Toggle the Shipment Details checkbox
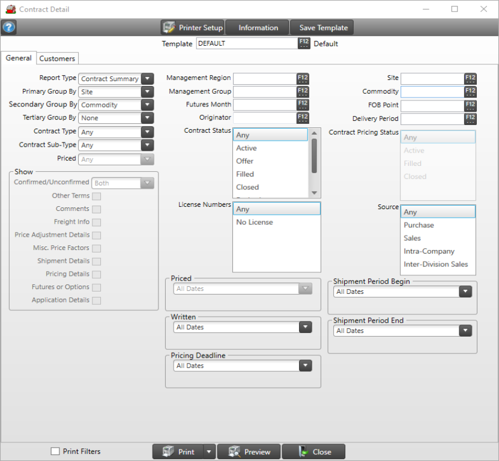 click(x=96, y=261)
